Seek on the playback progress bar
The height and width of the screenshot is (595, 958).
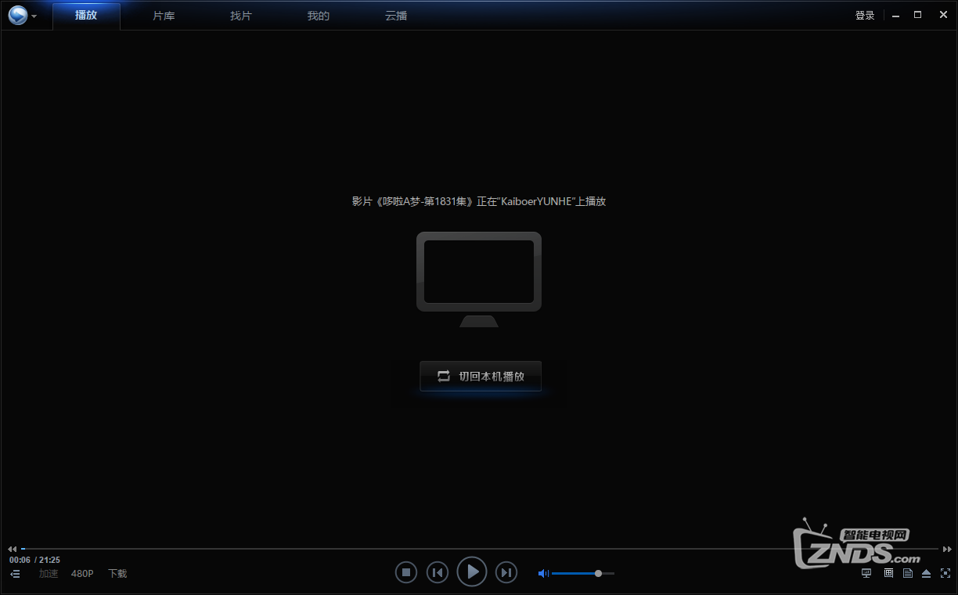479,549
